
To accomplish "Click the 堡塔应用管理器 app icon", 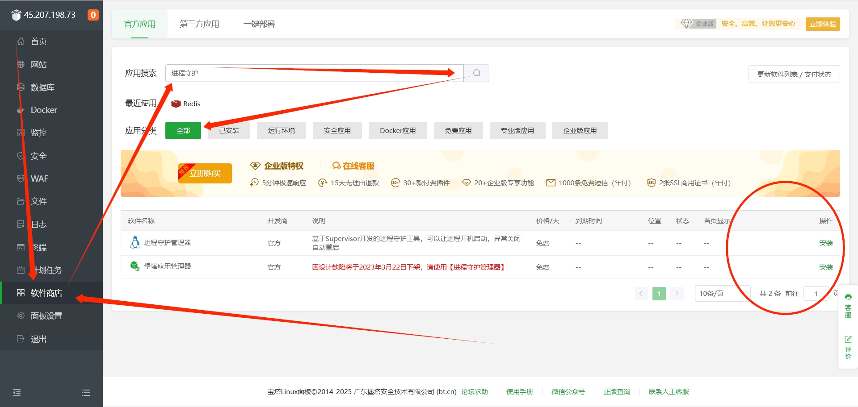I will [x=135, y=266].
